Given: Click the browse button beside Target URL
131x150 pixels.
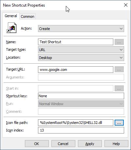Looking at the screenshot, I should (x=119, y=69).
